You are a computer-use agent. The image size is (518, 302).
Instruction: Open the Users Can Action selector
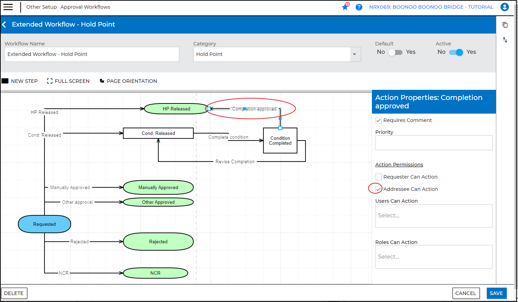[x=434, y=216]
